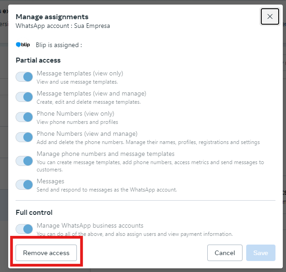The height and width of the screenshot is (272, 286).
Task: Click the Full control heading
Action: pyautogui.click(x=34, y=213)
